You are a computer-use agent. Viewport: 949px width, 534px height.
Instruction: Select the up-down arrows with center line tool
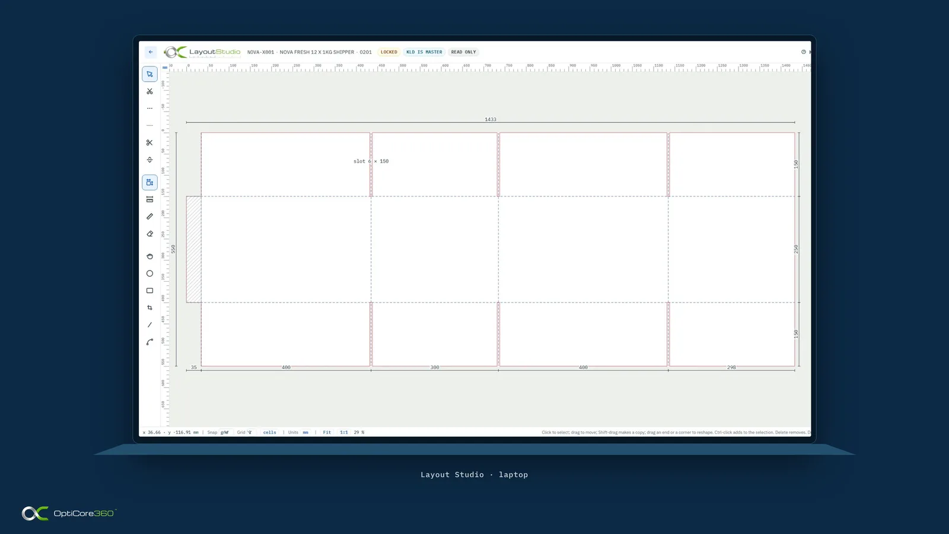149,160
